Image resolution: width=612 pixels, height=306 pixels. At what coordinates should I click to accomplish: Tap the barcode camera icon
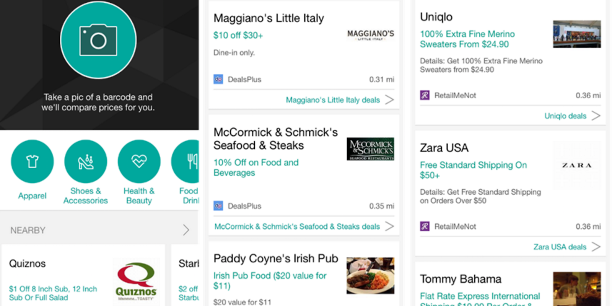[99, 40]
